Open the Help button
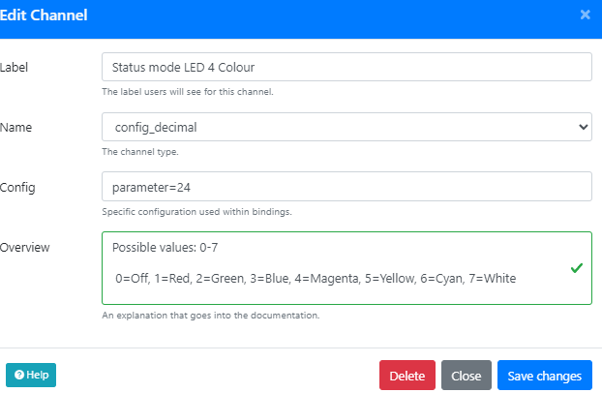The height and width of the screenshot is (393, 602). pos(31,375)
